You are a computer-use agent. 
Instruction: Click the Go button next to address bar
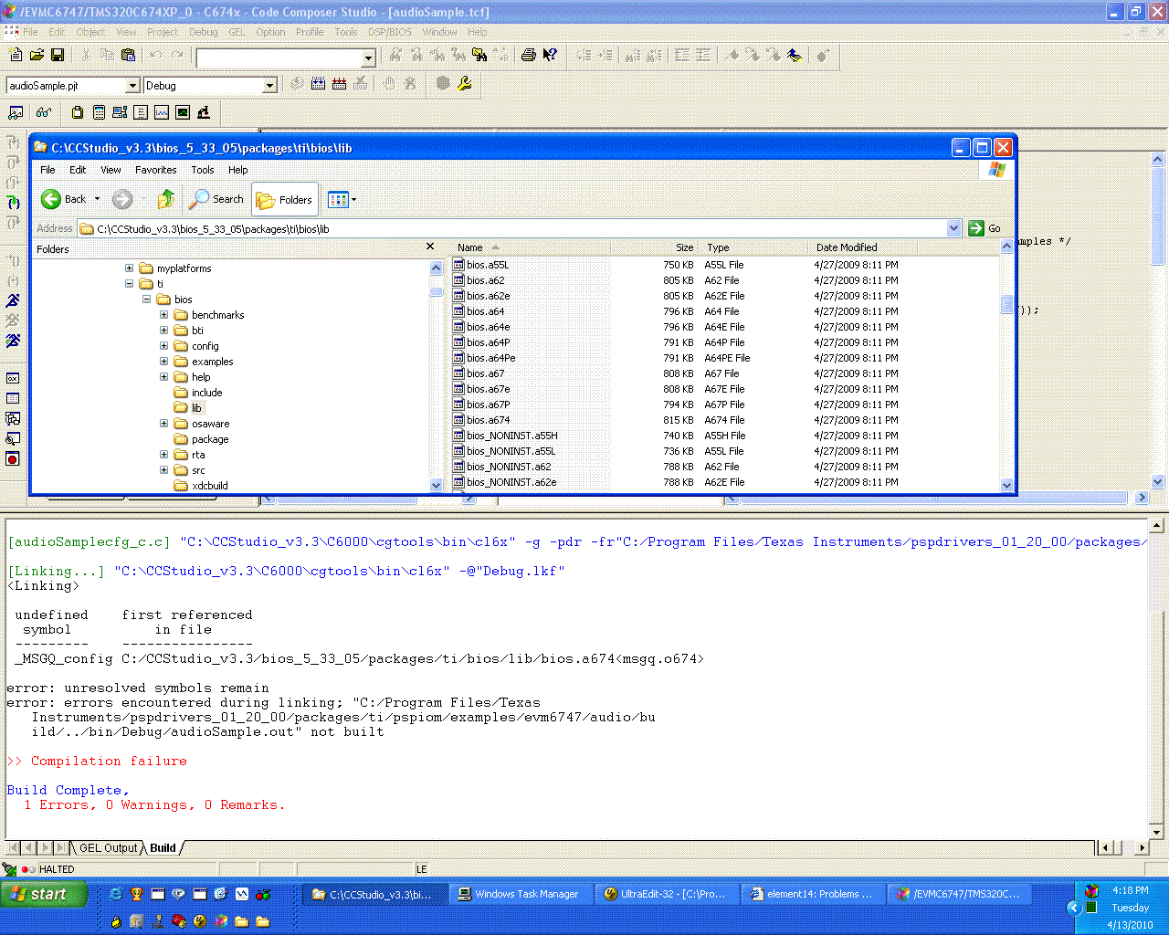point(985,228)
